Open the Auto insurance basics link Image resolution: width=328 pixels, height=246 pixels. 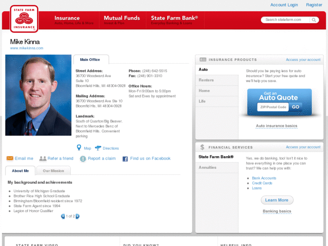point(277,126)
